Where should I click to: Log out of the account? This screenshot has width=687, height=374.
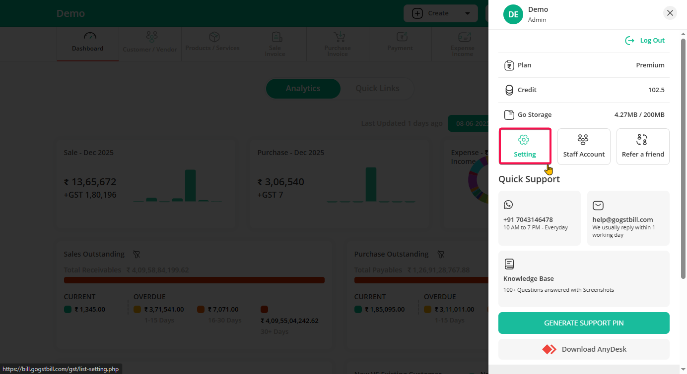pyautogui.click(x=645, y=41)
